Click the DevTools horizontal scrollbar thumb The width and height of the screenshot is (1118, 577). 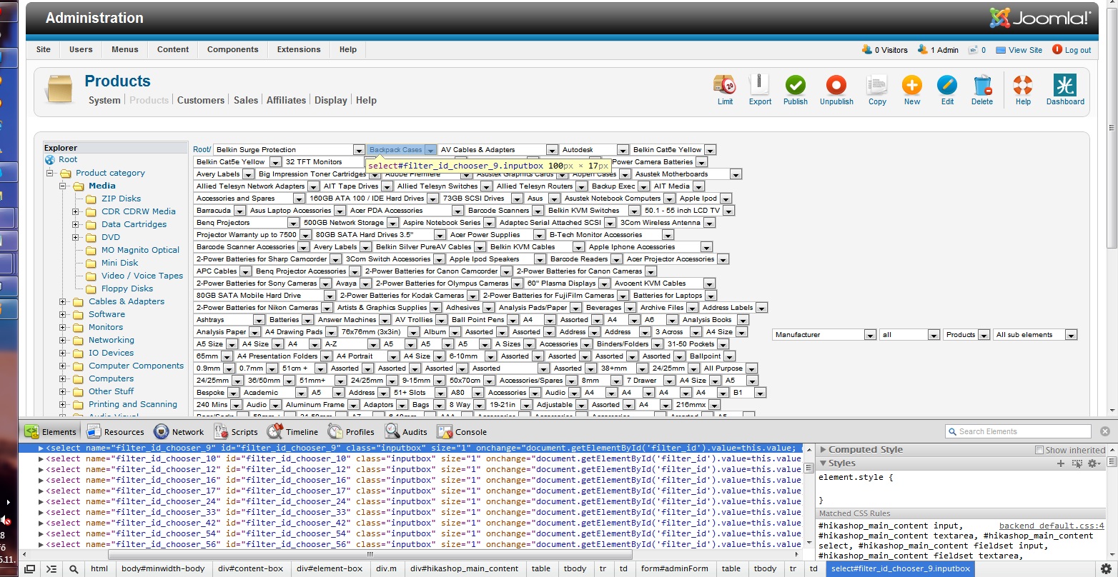tap(369, 554)
